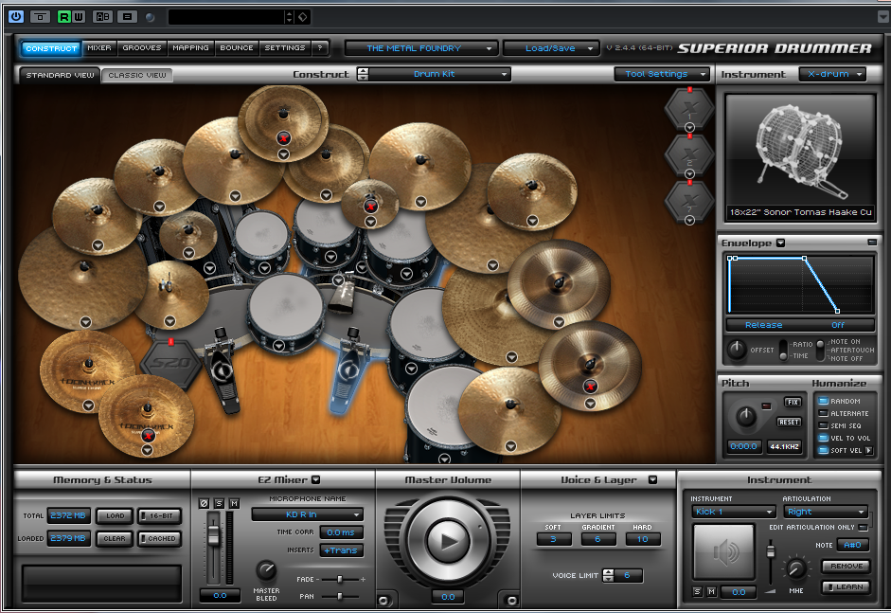Open the Kick 1 instrument dropdown
Image resolution: width=891 pixels, height=613 pixels.
734,512
